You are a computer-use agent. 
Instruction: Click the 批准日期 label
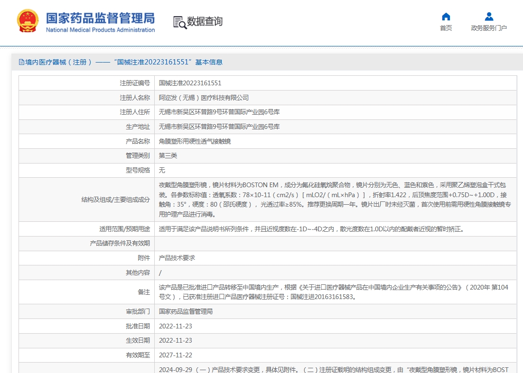[x=138, y=326]
